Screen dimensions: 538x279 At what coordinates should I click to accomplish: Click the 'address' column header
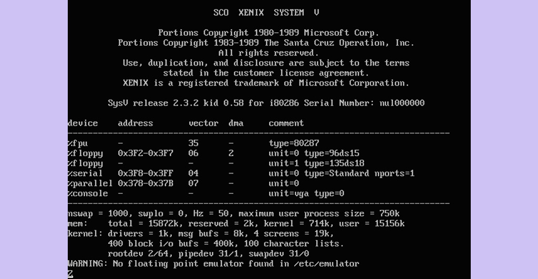coord(136,123)
